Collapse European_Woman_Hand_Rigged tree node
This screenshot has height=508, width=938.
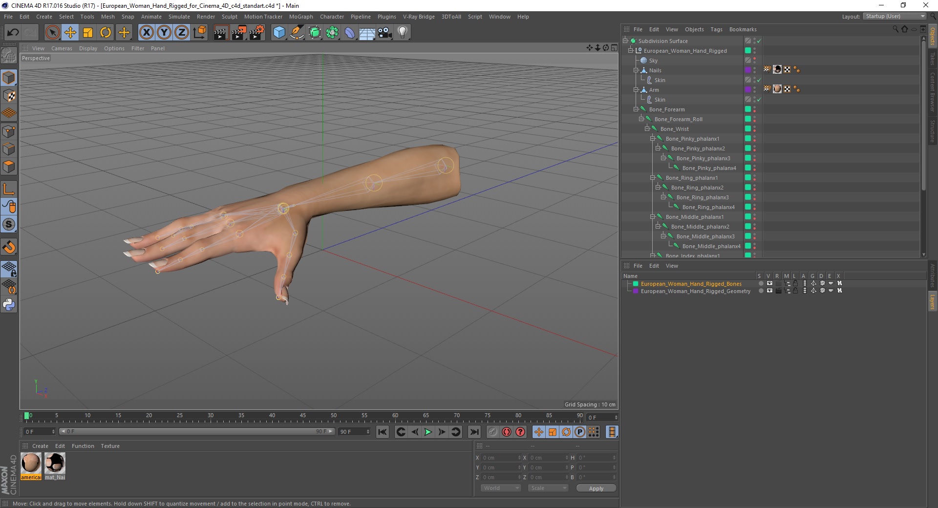point(631,51)
